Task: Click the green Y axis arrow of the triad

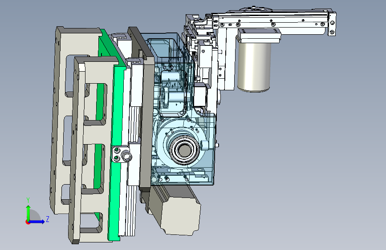Action: (28, 212)
